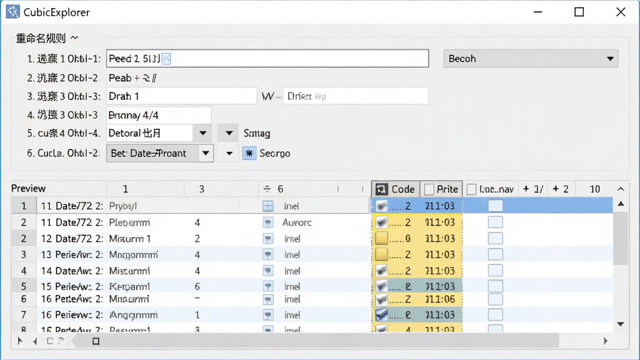This screenshot has width=640, height=360.
Task: Switch to the Code tab
Action: [396, 189]
